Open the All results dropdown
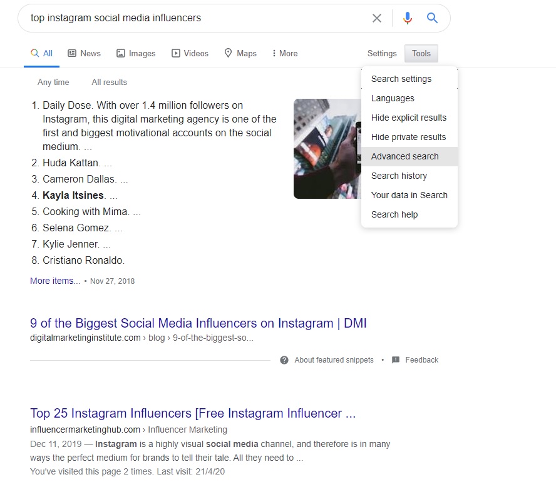This screenshot has width=556, height=487. pyautogui.click(x=109, y=82)
